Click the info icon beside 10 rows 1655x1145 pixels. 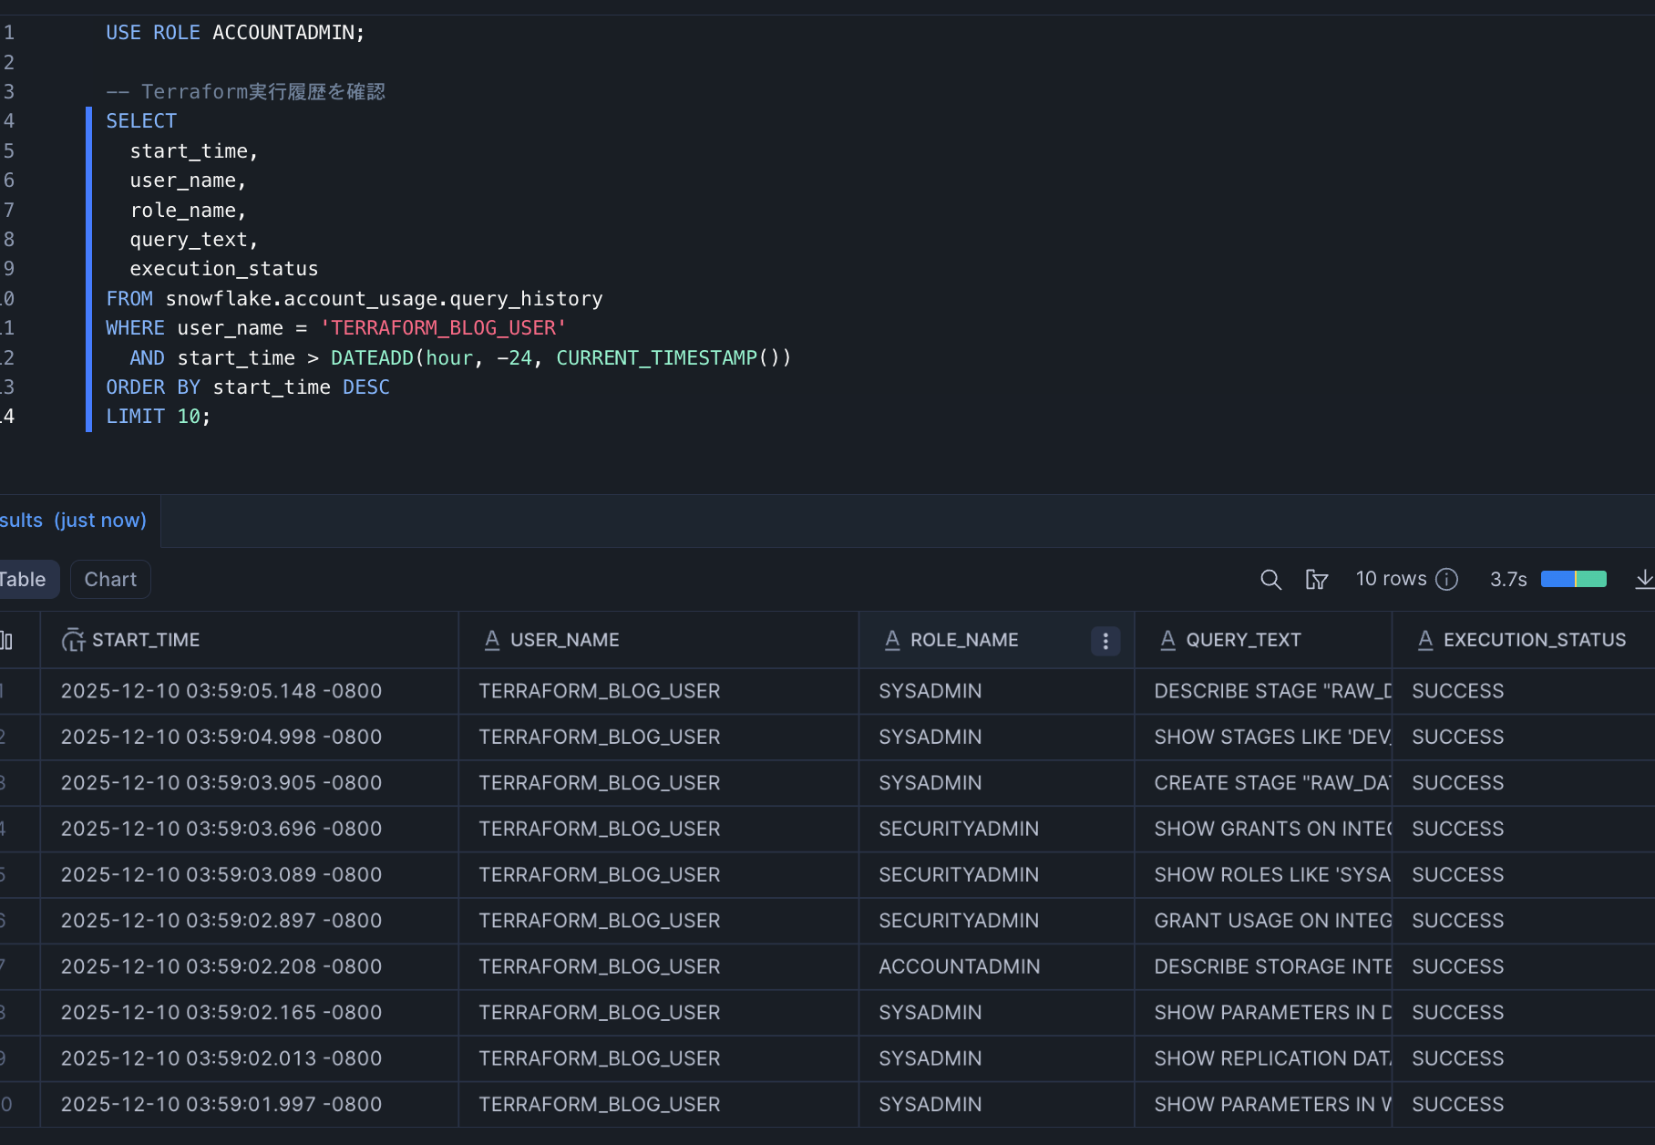[1447, 580]
